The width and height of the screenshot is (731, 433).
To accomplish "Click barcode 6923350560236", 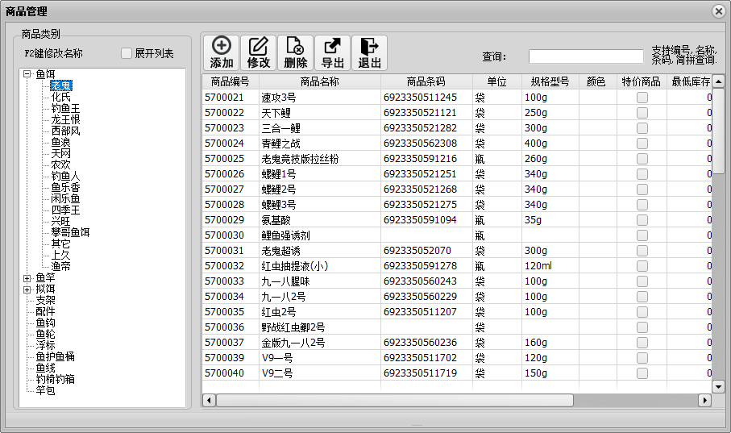I will (x=420, y=343).
